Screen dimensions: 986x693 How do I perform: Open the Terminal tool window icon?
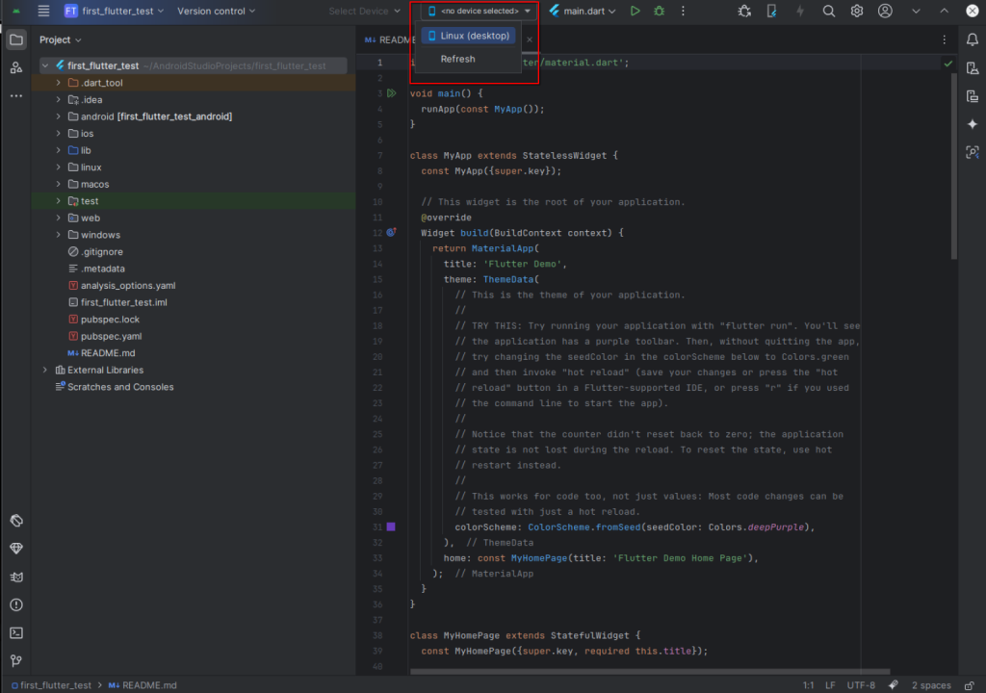(16, 632)
